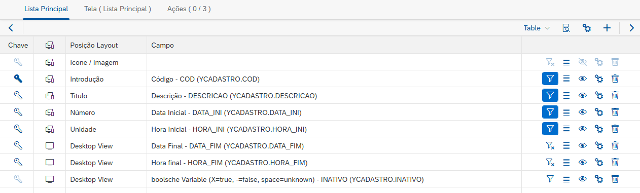Enable filter on the INATIVO row
Viewport: 640px width, 193px height.
point(550,179)
